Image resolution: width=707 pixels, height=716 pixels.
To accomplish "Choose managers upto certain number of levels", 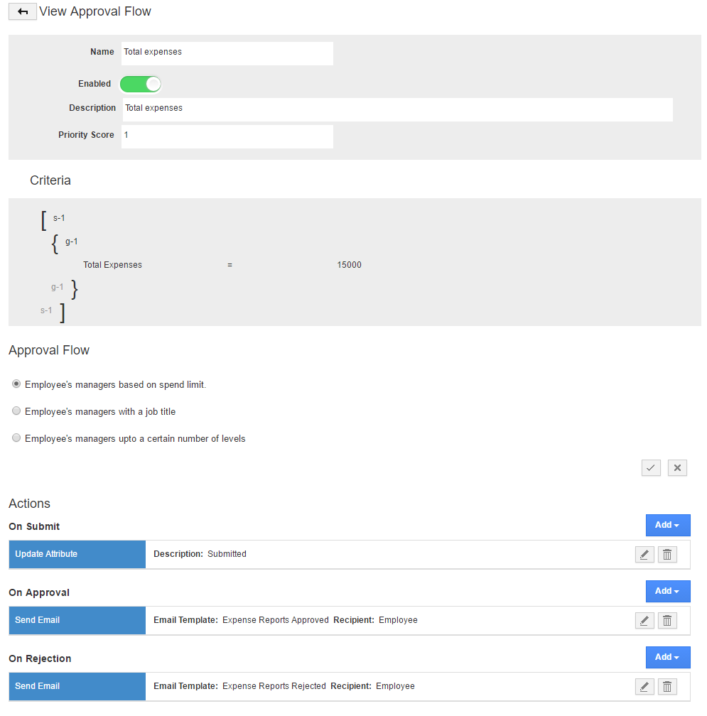I will [x=16, y=438].
